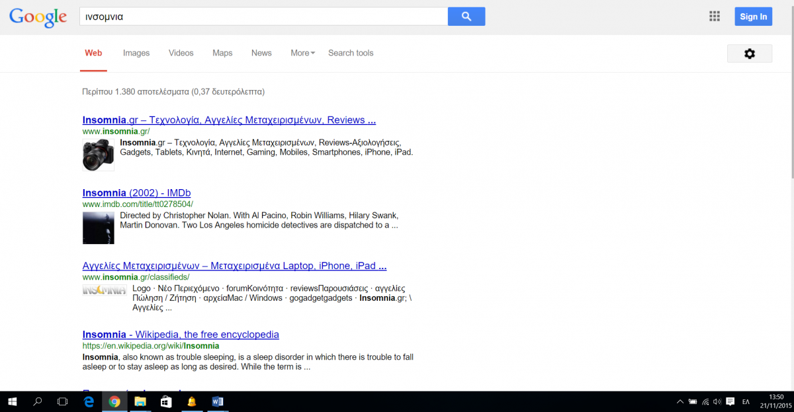
Task: Open the volume speaker icon
Action: [717, 401]
